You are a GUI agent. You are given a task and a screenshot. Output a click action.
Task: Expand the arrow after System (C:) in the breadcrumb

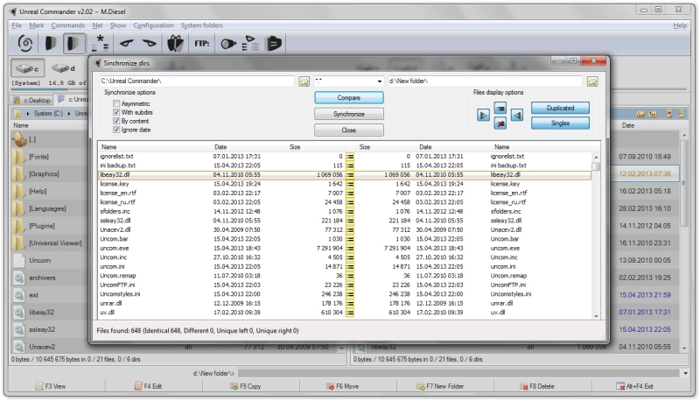[x=69, y=114]
